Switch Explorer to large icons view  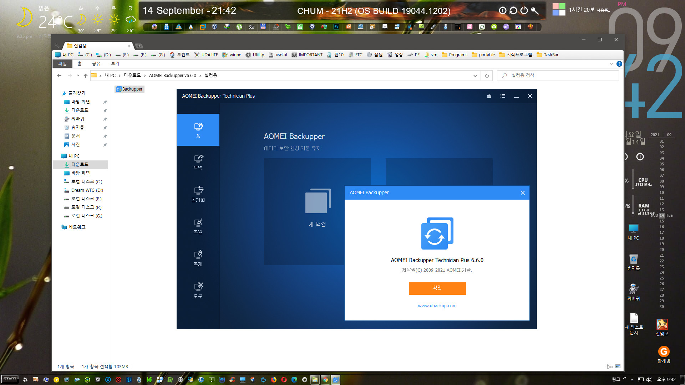pos(618,366)
